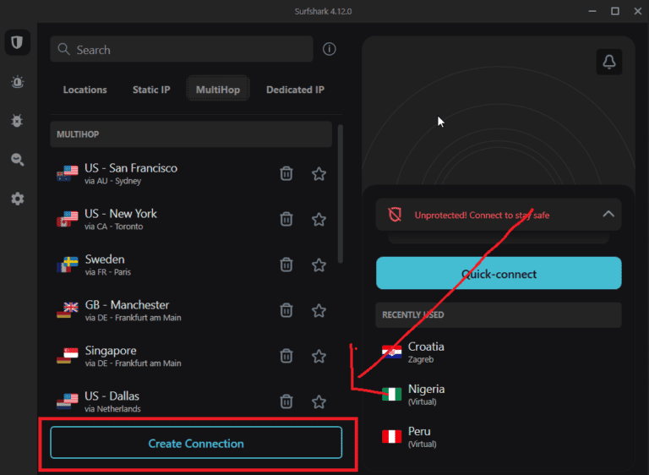
Task: Switch to the Static IP tab
Action: click(151, 90)
